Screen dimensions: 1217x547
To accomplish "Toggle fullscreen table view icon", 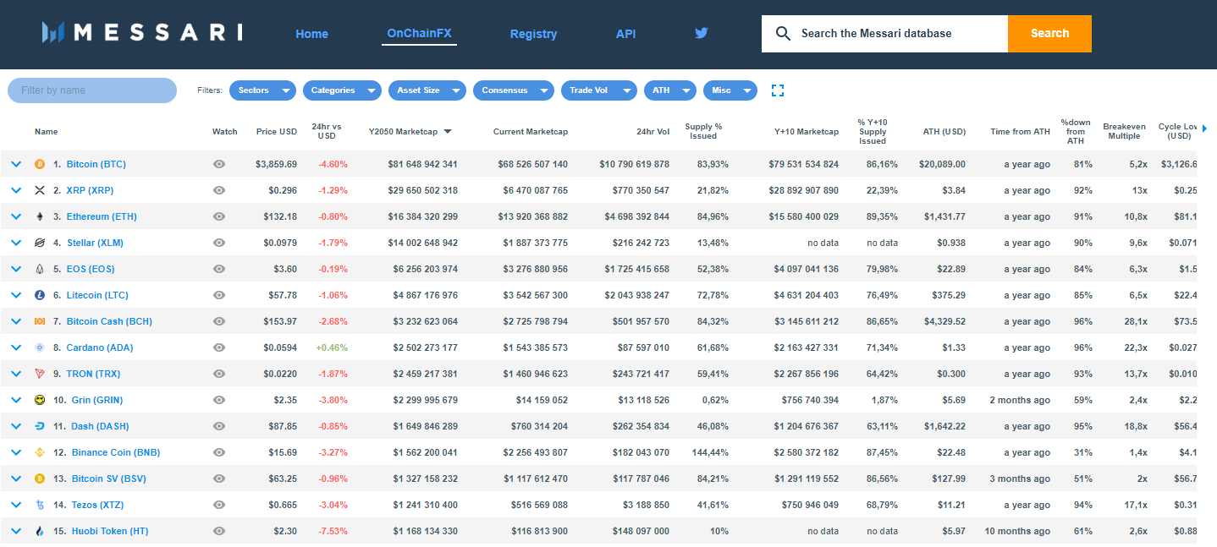I will click(778, 90).
